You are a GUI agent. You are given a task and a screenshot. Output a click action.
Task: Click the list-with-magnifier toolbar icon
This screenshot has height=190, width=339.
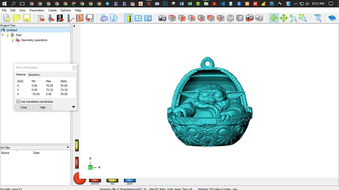[148, 18]
